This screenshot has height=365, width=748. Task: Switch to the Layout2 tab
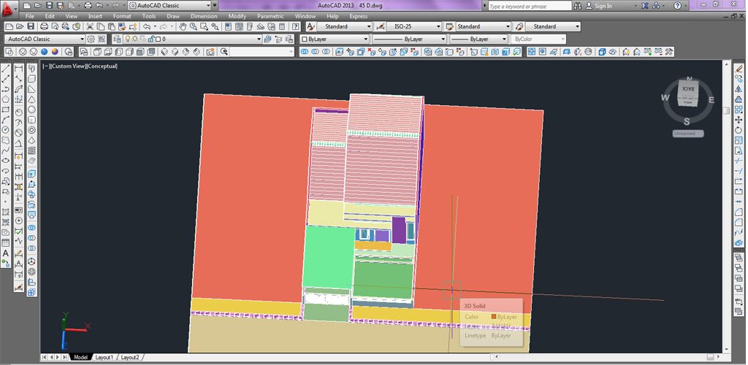[130, 358]
